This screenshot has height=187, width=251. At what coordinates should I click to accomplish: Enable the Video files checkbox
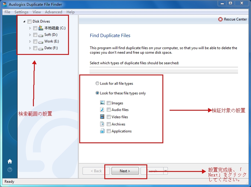tap(109, 117)
